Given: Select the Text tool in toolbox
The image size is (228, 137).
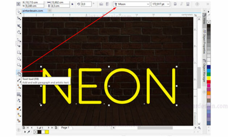Looking at the screenshot, I should click(18, 72).
